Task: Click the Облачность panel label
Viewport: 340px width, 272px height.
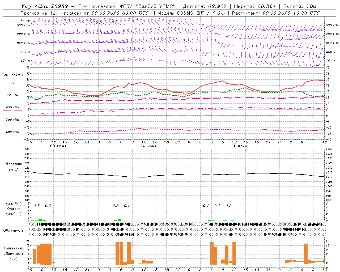Action: 14,231
